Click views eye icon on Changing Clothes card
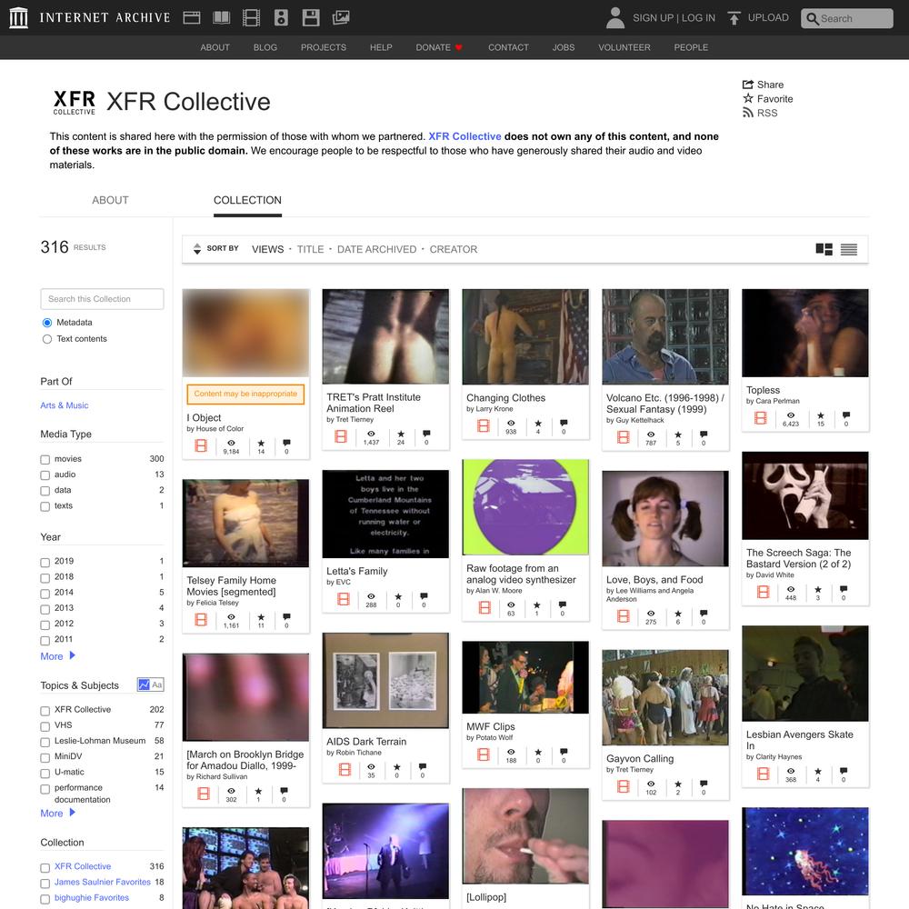Image resolution: width=909 pixels, height=909 pixels. pyautogui.click(x=511, y=423)
